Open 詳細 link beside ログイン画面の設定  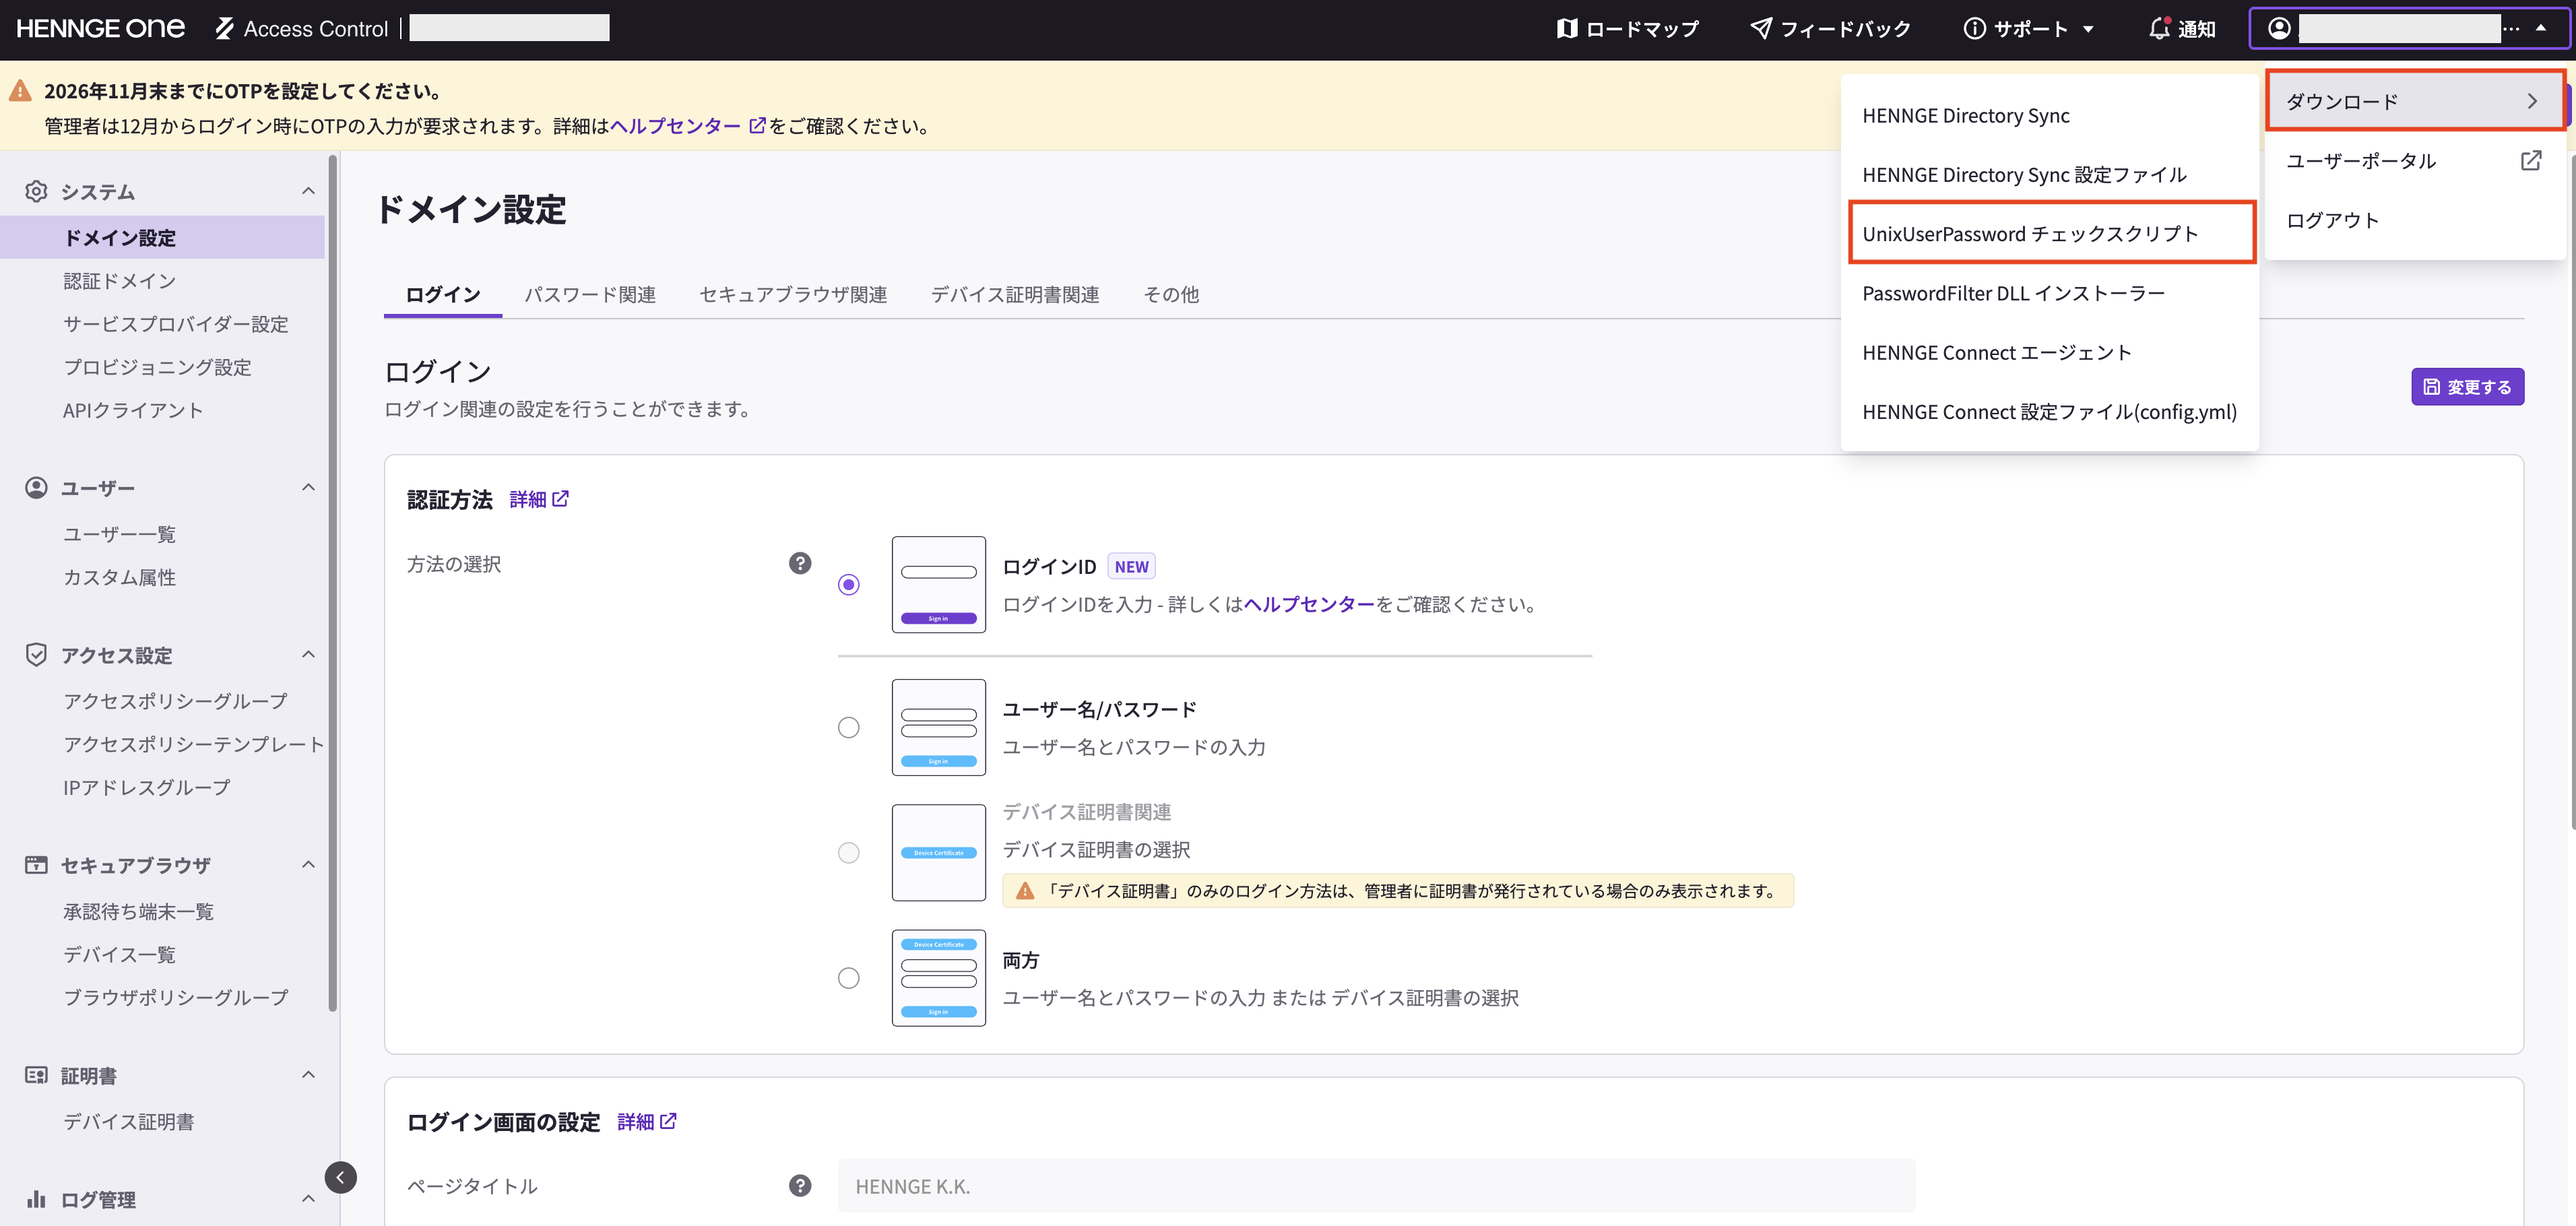point(647,1121)
